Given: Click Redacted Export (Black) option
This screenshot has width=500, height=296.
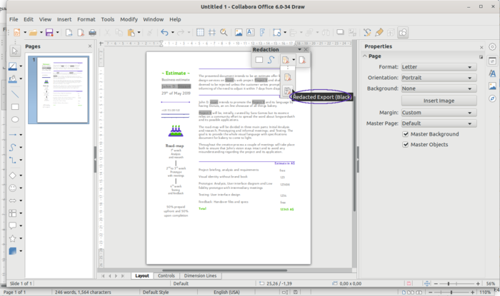Looking at the screenshot, I should [x=287, y=91].
